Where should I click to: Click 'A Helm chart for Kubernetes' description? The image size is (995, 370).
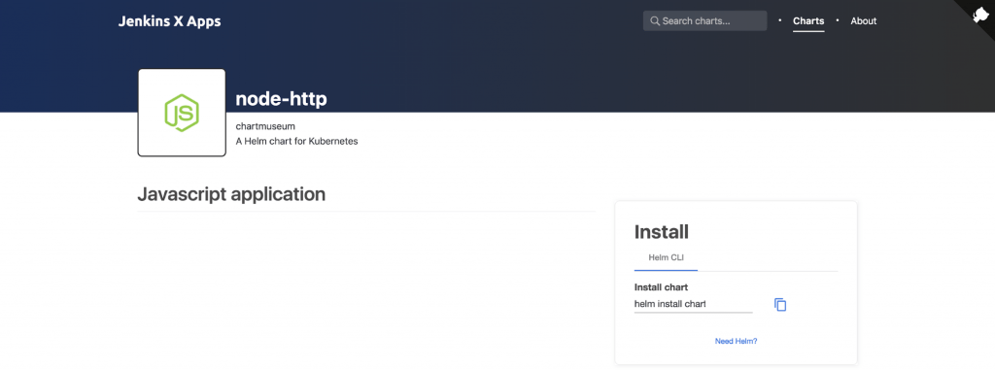coord(296,141)
